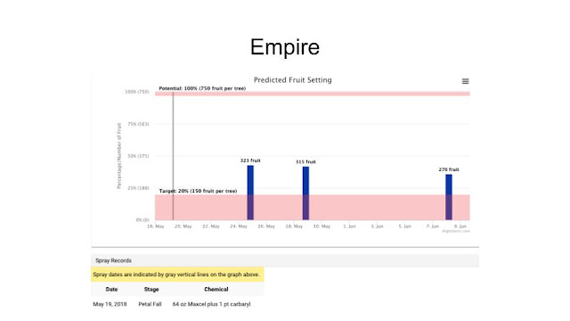Click the Percentage/Number of Fruit axis title
The image size is (570, 321).
click(118, 156)
